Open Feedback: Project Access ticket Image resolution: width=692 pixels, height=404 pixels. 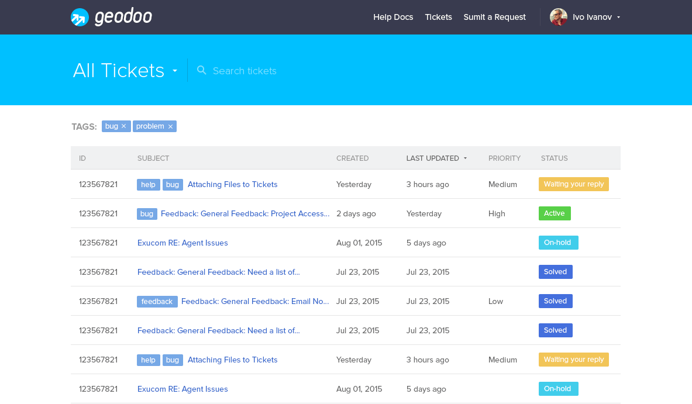pos(245,213)
